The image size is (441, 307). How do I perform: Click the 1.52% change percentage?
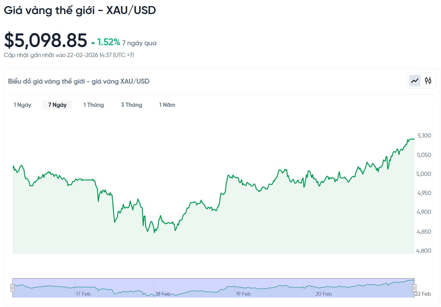(x=109, y=42)
